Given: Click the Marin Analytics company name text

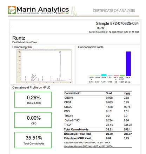Looking at the screenshot, I should [42, 9].
